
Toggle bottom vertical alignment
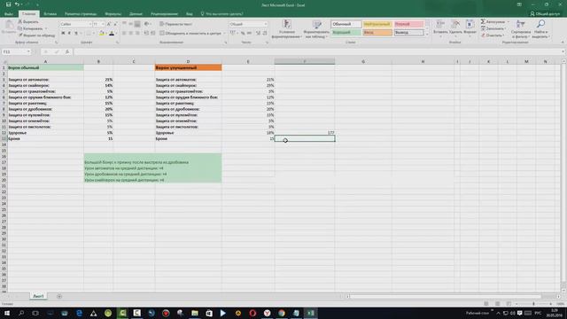(x=137, y=24)
